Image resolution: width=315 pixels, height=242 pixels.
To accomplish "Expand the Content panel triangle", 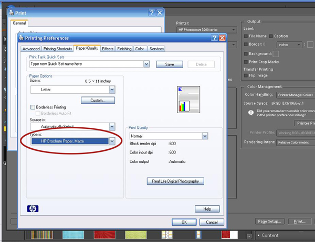I will 258,235.
